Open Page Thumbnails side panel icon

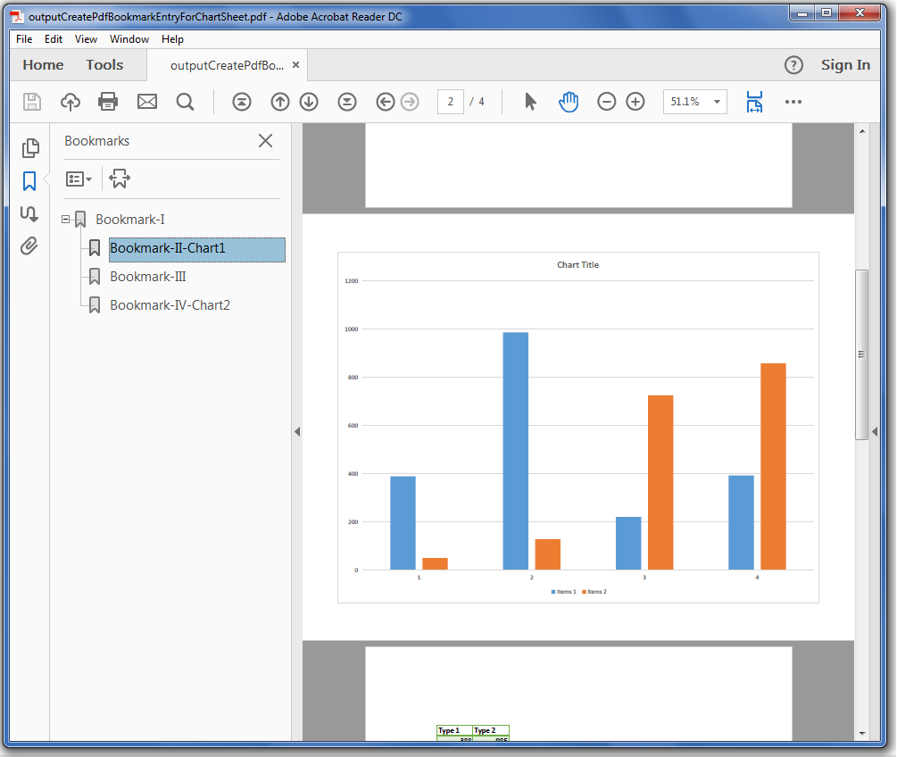[x=30, y=148]
